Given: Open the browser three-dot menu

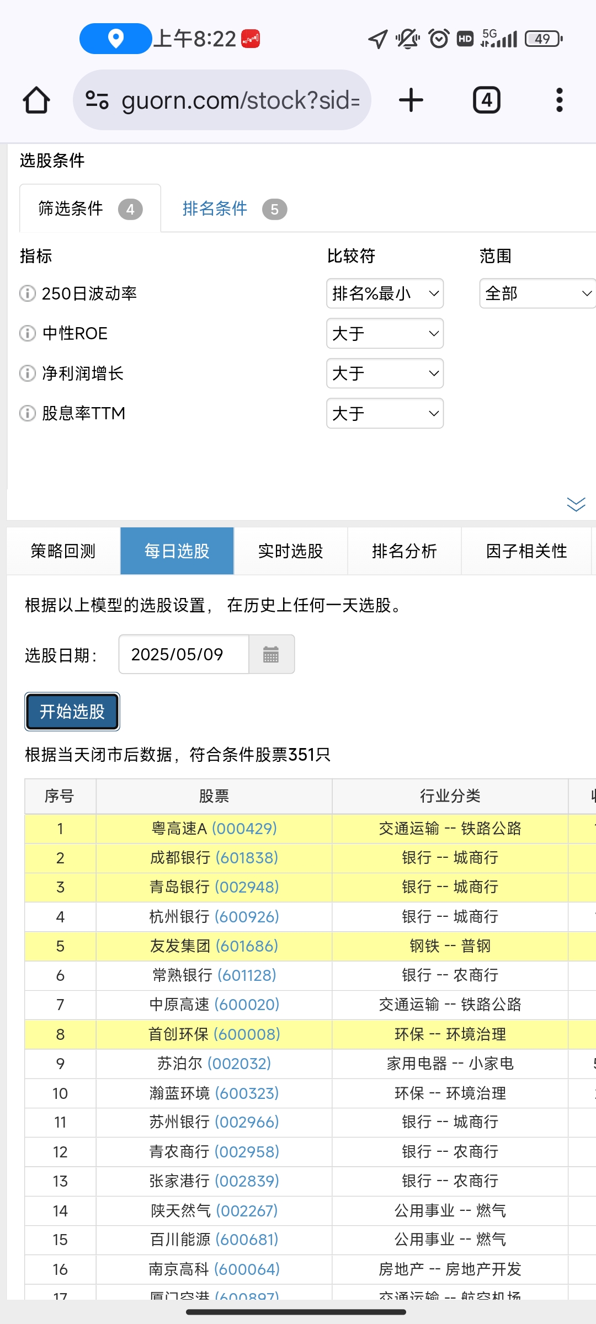Looking at the screenshot, I should (559, 100).
